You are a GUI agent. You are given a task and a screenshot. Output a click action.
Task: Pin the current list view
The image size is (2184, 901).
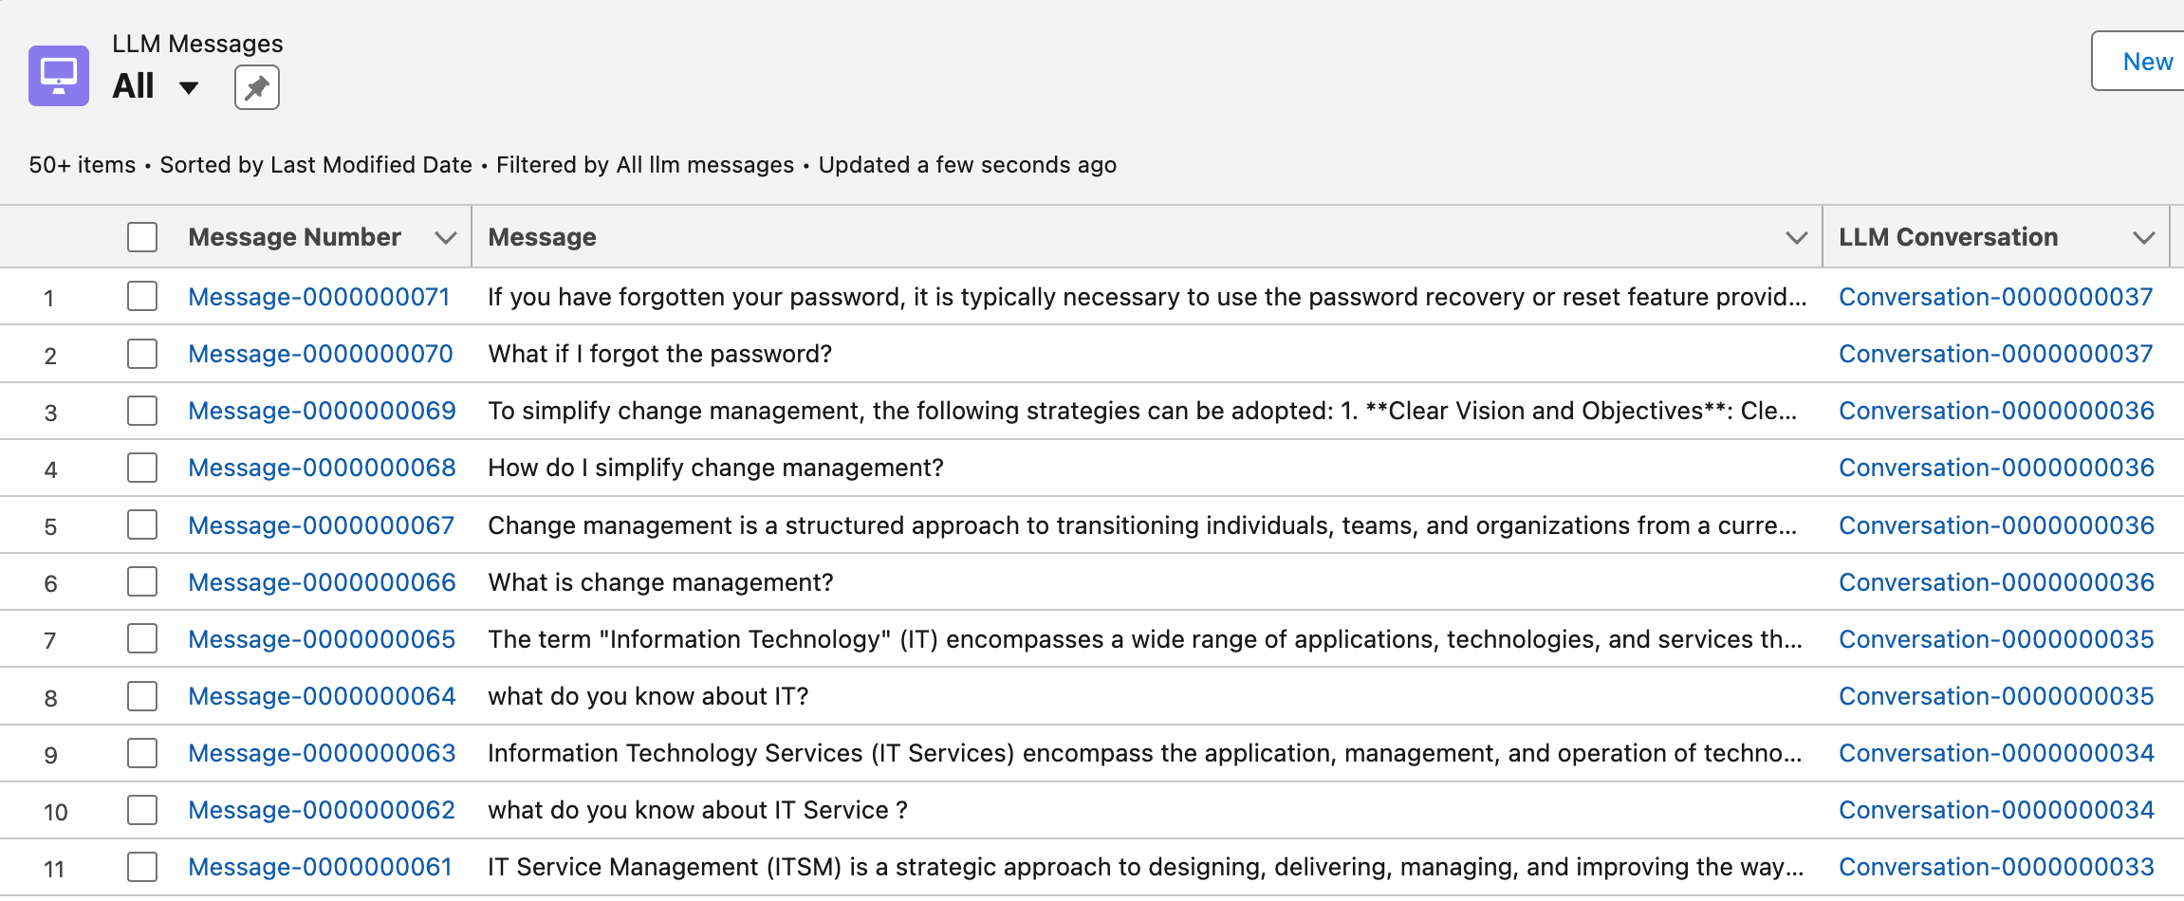tap(257, 87)
